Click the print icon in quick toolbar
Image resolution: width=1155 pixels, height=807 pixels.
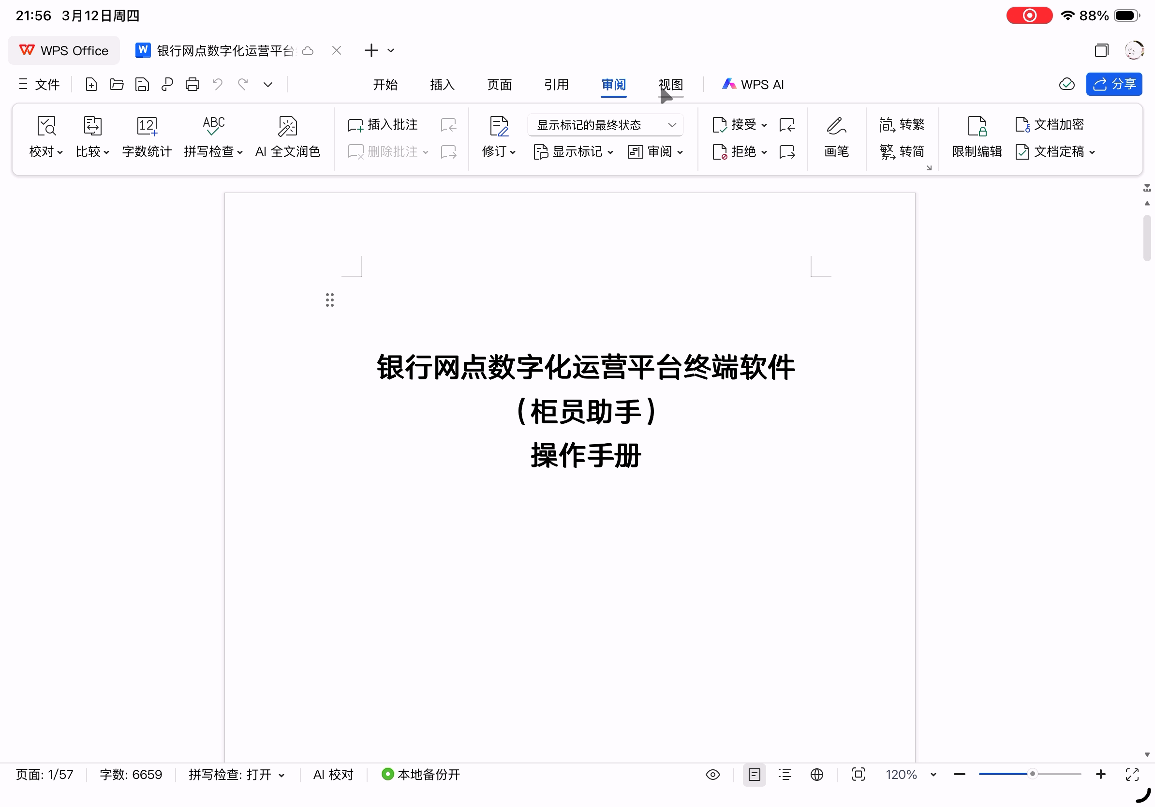point(192,85)
